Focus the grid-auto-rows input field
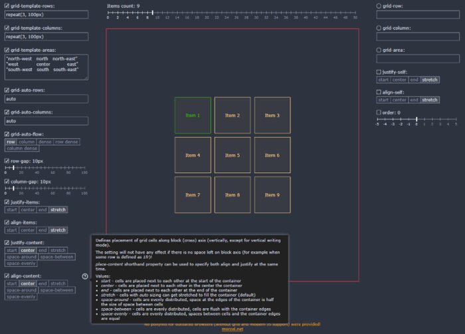The height and width of the screenshot is (334, 465). (x=46, y=99)
